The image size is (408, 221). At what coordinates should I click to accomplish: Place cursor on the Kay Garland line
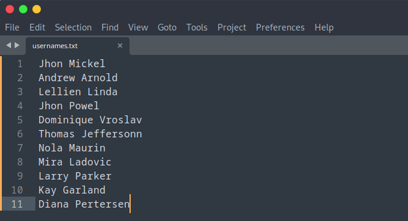pos(72,190)
